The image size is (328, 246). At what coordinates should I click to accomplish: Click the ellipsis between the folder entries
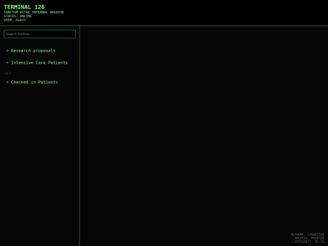(7, 73)
